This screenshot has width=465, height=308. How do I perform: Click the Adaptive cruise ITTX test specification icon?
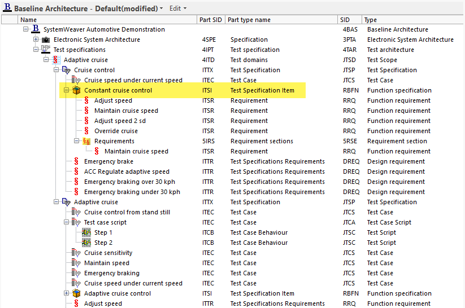66,202
